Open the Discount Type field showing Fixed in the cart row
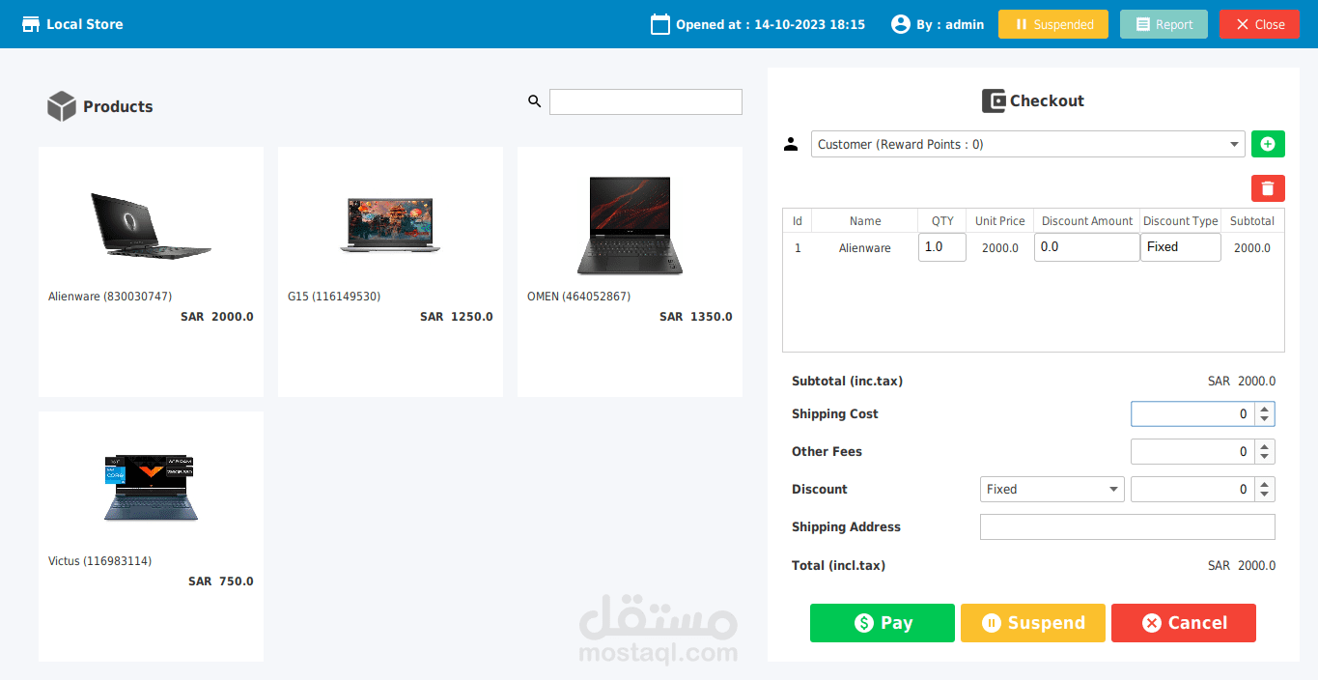The width and height of the screenshot is (1318, 680). [1181, 247]
